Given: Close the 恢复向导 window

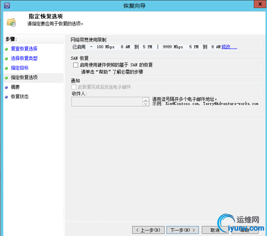Looking at the screenshot, I should 260,4.
